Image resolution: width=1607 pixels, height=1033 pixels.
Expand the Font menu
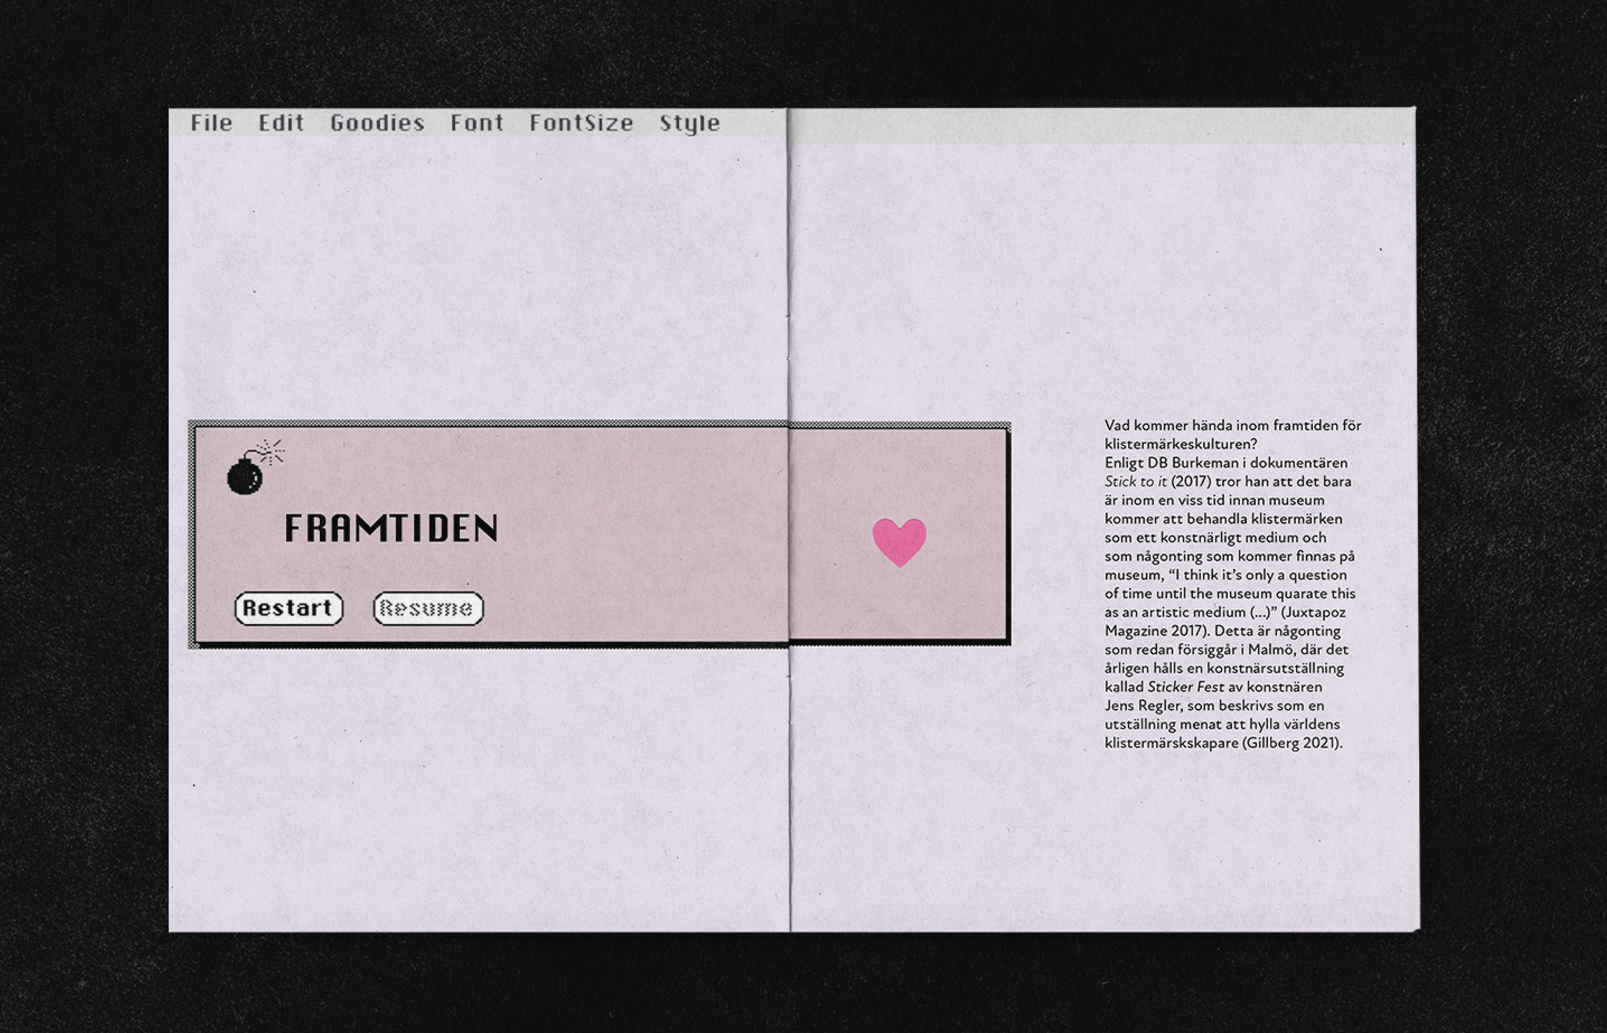[x=476, y=123]
